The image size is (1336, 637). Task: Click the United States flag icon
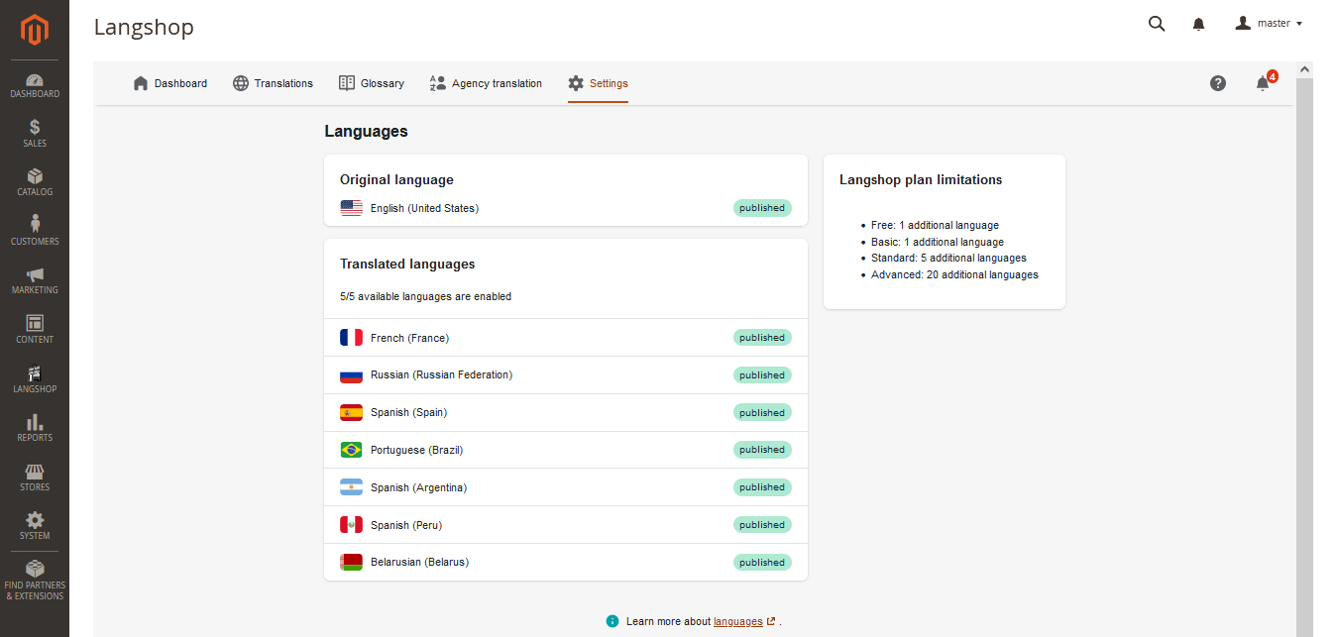click(351, 208)
